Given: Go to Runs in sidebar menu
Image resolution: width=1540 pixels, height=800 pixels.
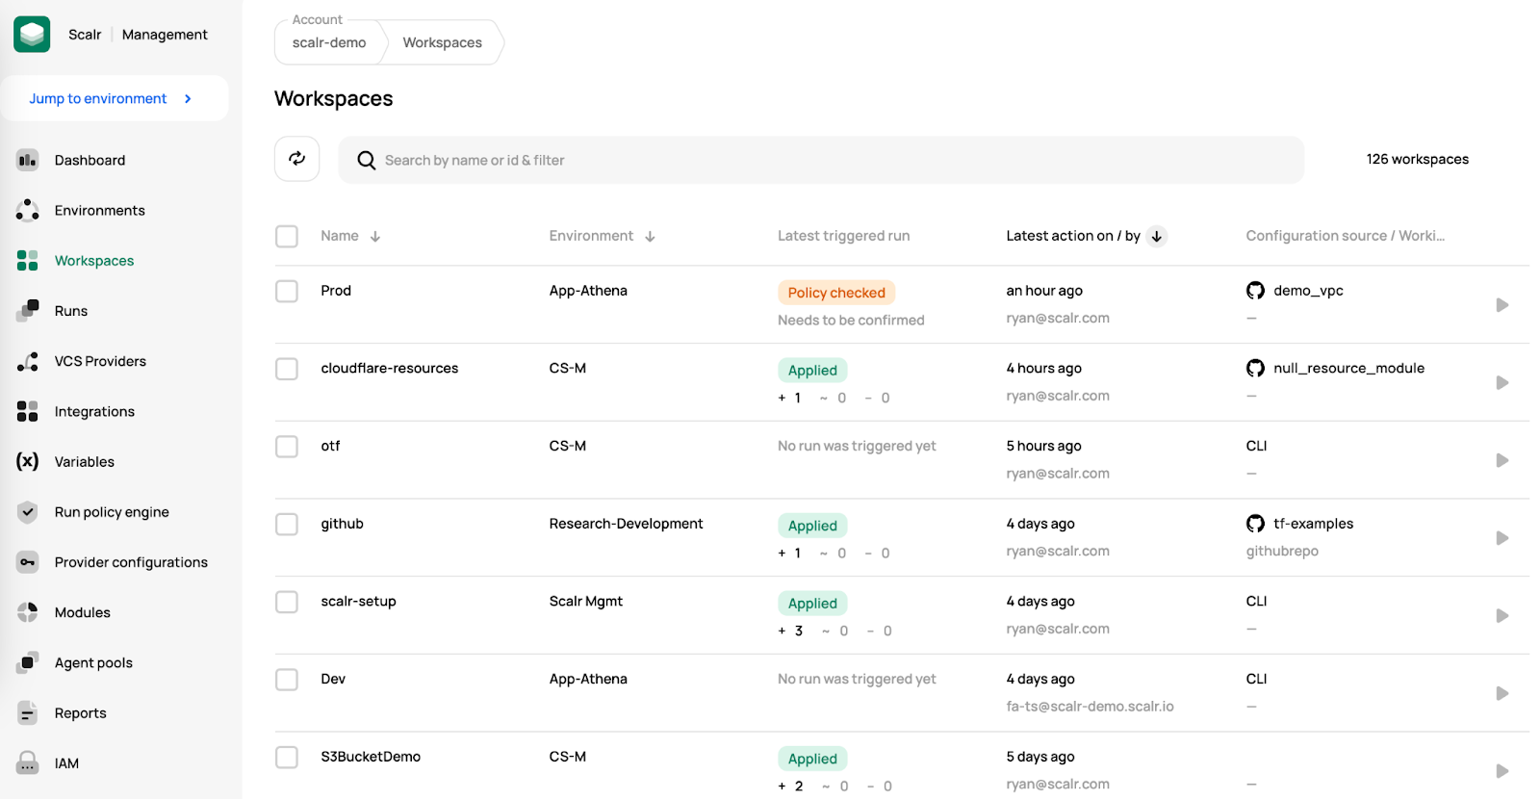Looking at the screenshot, I should (x=71, y=311).
